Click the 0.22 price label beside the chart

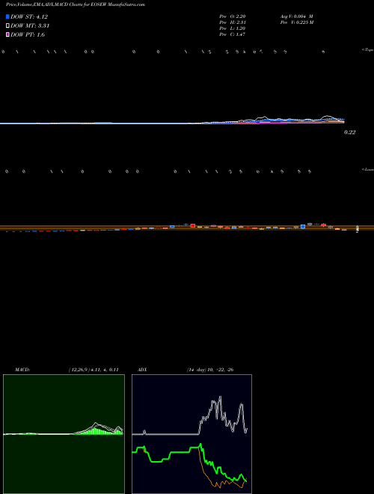[x=349, y=132]
